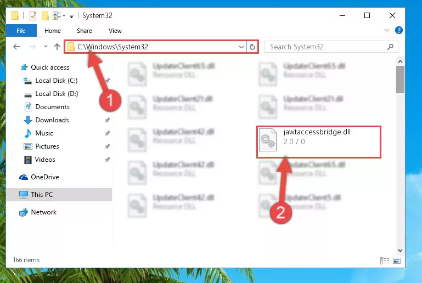This screenshot has width=422, height=283.
Task: Close the System32 window
Action: [x=392, y=15]
